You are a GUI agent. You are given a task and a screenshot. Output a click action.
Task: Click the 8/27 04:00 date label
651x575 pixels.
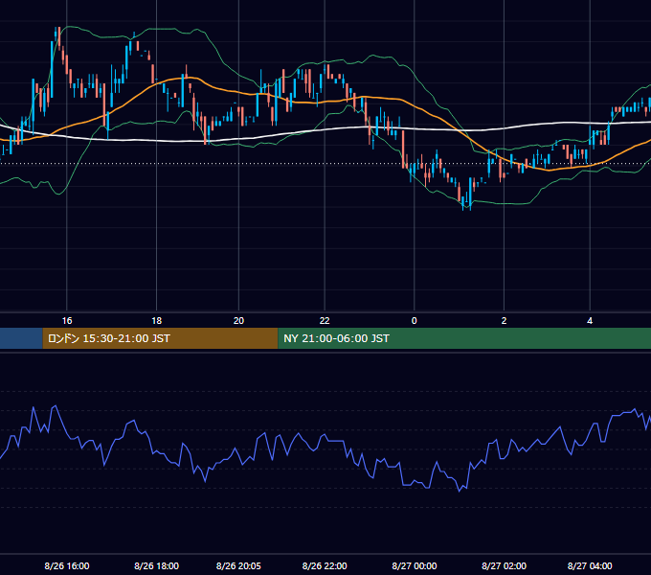[x=590, y=566]
